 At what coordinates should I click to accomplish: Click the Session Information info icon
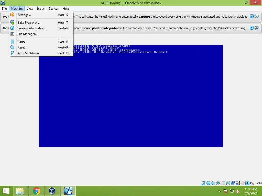coord(12,28)
